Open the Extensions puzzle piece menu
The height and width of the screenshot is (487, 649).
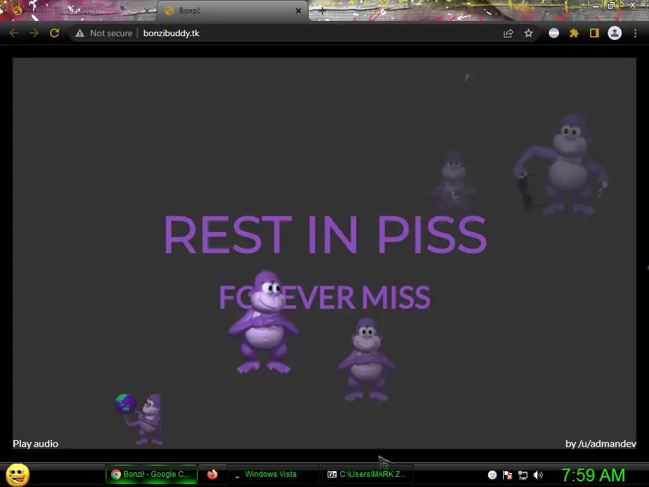point(574,33)
